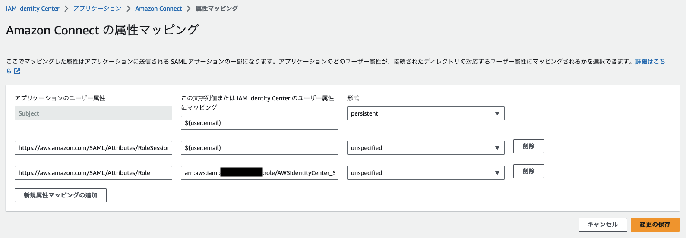Click the アプリケーションのユーザー属性 column label

pyautogui.click(x=60, y=98)
